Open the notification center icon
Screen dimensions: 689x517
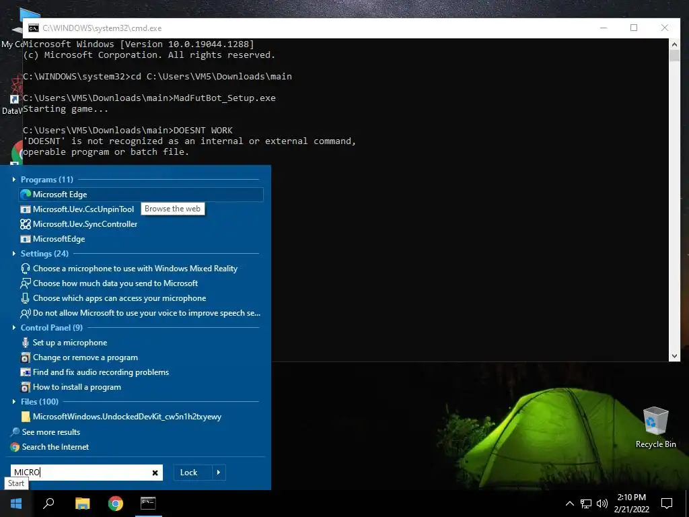click(667, 504)
